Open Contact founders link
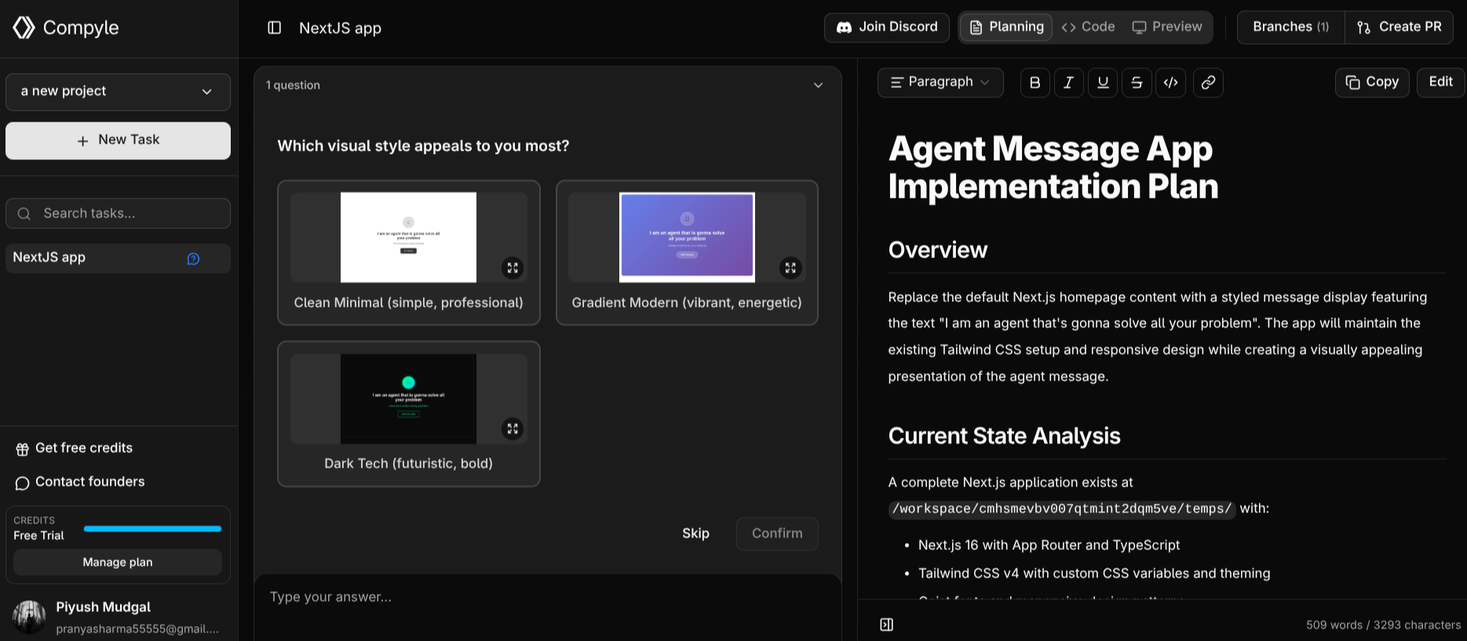This screenshot has width=1467, height=641. coord(80,483)
